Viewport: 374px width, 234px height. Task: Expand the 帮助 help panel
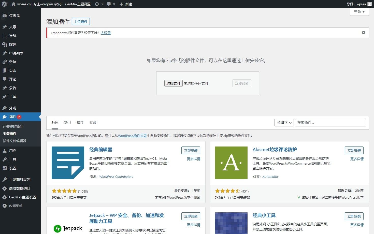pyautogui.click(x=359, y=12)
